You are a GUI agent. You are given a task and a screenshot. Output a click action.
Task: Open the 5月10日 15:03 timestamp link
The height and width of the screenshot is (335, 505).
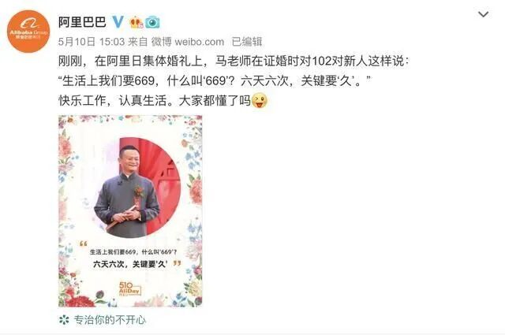tap(92, 42)
